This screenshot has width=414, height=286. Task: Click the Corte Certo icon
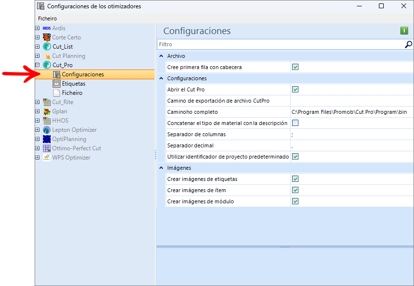coord(47,37)
